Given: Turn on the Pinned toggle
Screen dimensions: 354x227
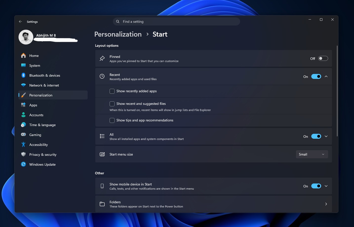Looking at the screenshot, I should (x=323, y=59).
